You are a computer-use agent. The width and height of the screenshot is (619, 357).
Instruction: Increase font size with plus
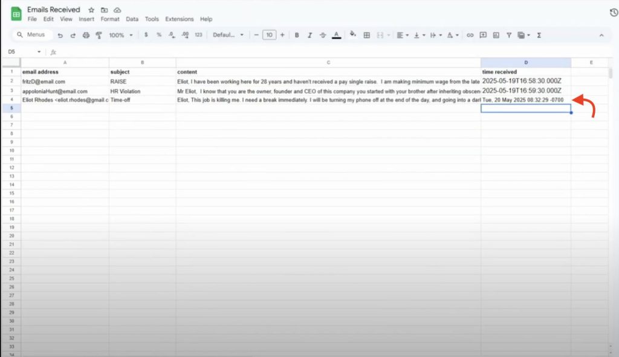(282, 34)
